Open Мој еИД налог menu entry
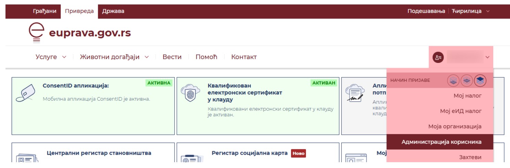 pos(461,111)
